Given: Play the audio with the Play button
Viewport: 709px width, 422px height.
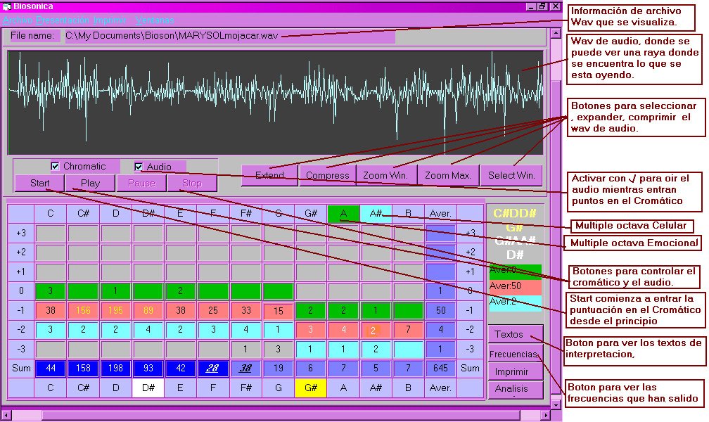Looking at the screenshot, I should click(x=90, y=184).
